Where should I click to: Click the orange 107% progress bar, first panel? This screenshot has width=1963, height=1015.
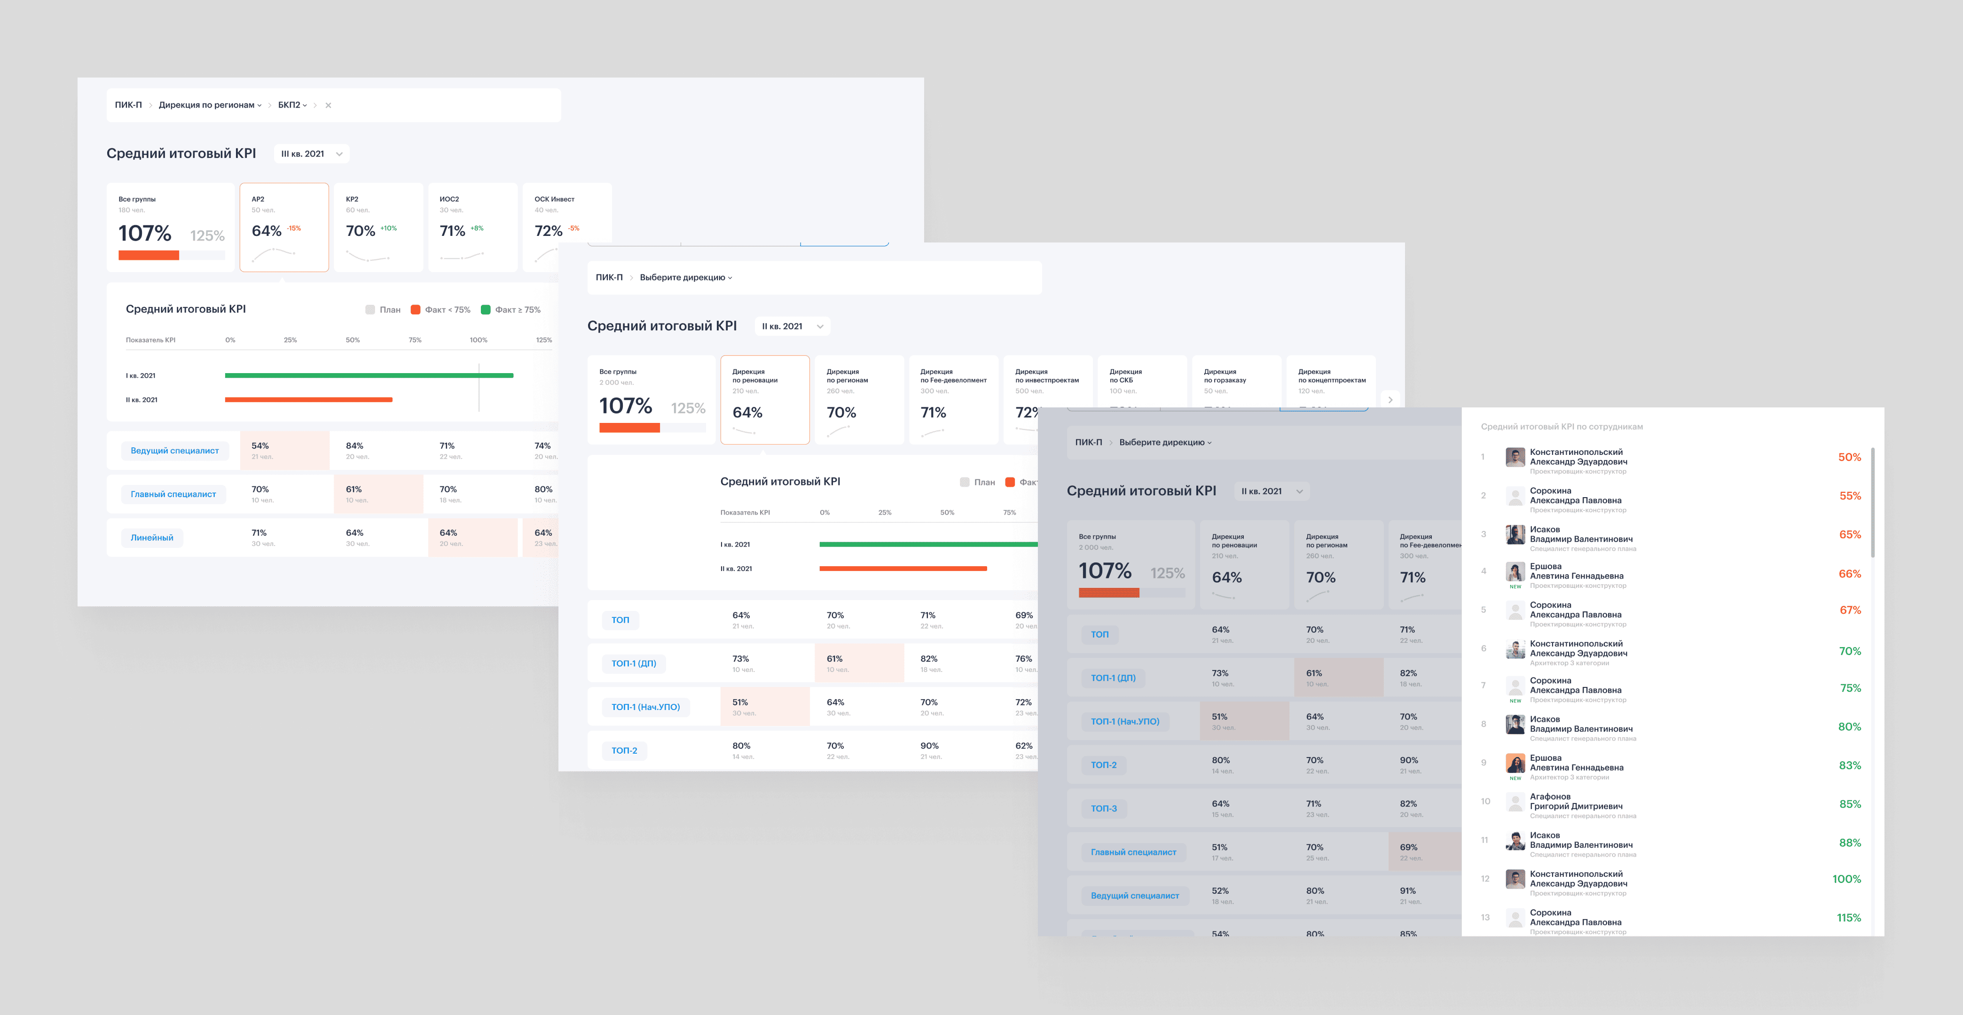[149, 255]
